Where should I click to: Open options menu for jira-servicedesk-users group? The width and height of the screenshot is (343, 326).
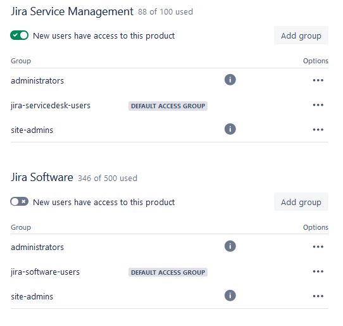318,105
